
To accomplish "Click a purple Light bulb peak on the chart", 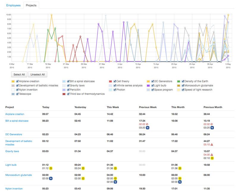I will 123,22.
